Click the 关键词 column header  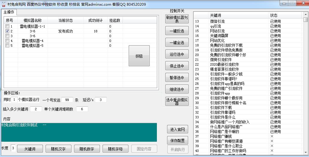coord(238,15)
